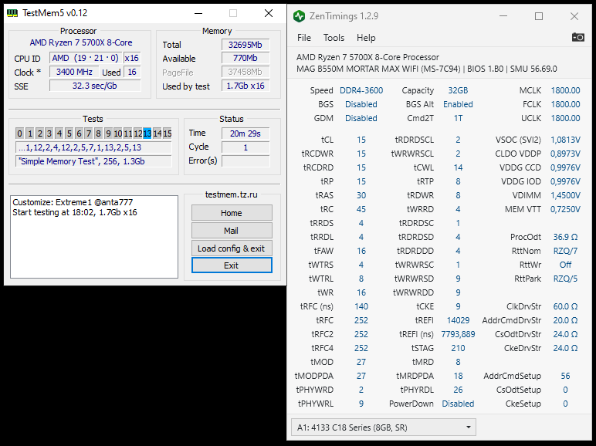
Task: Click the tSTAG value 210
Action: coord(458,348)
